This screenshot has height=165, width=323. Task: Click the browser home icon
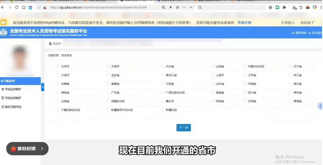click(x=24, y=7)
